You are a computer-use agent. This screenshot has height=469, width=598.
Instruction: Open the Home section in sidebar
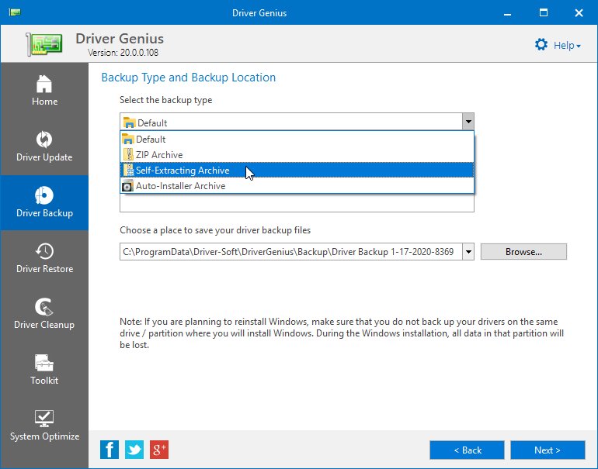[44, 91]
